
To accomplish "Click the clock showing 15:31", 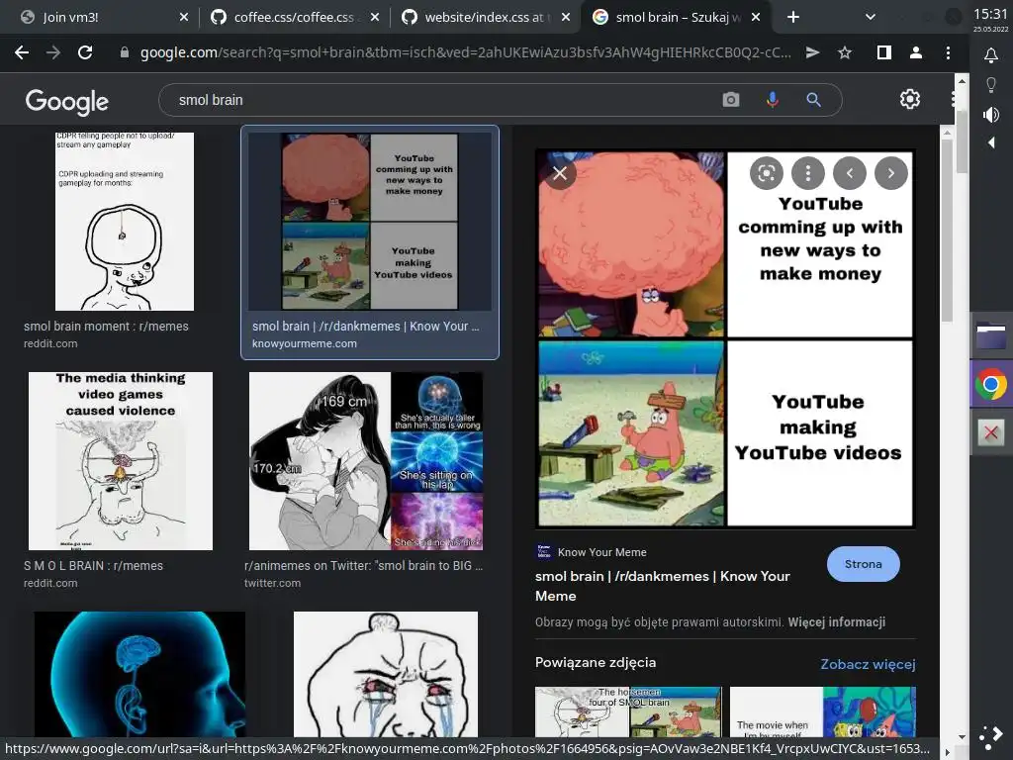I will 990,14.
